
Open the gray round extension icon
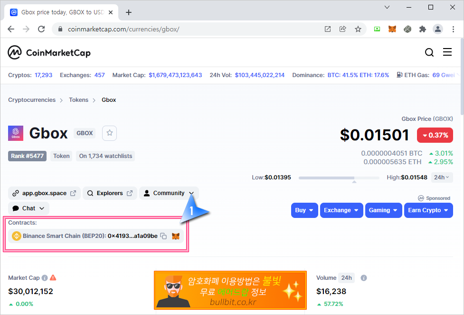click(407, 29)
